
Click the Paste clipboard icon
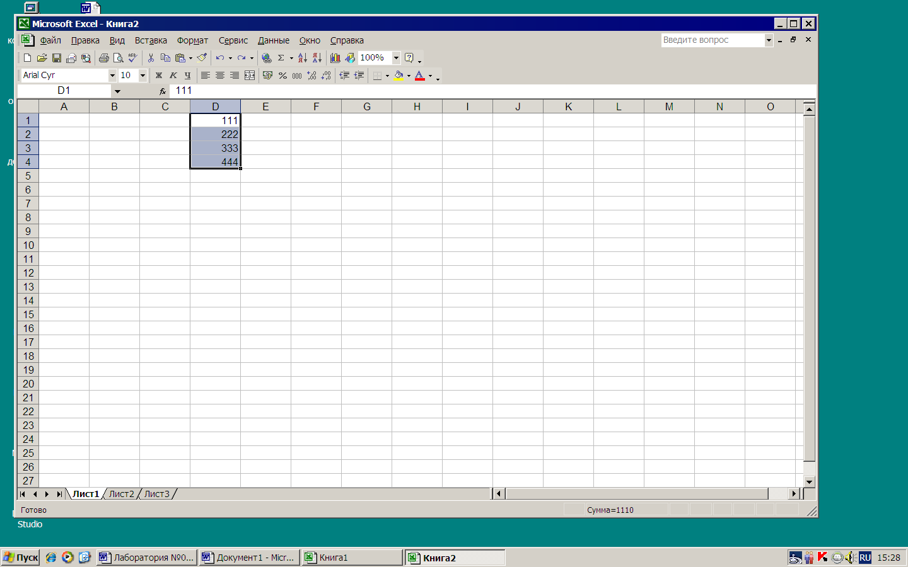[x=180, y=58]
